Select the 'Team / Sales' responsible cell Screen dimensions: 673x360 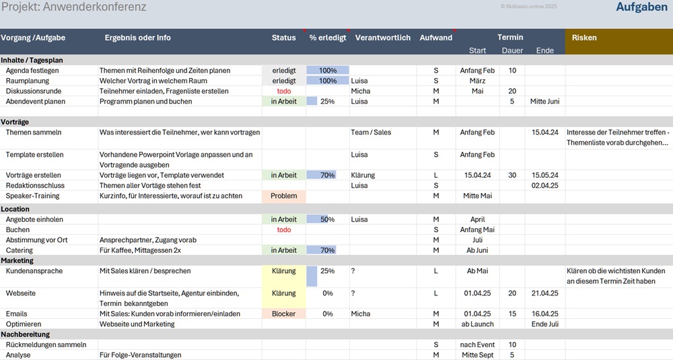383,137
